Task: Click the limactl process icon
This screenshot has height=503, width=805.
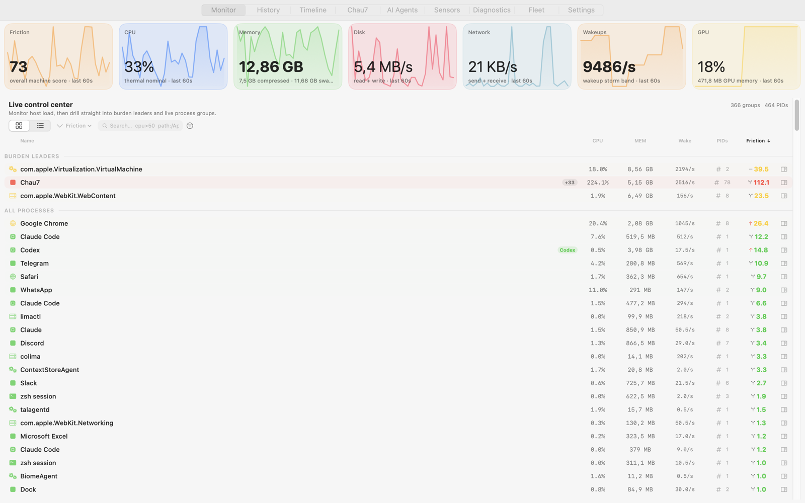Action: point(13,316)
